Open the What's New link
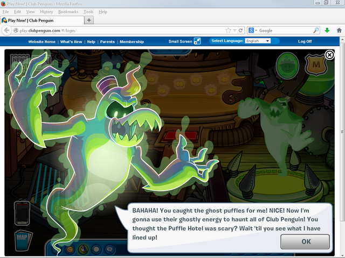This screenshot has width=345, height=258. point(71,42)
